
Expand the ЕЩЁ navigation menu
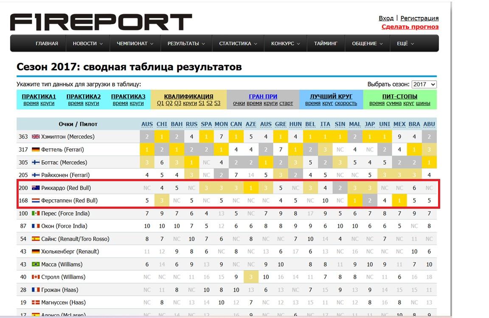pyautogui.click(x=405, y=43)
